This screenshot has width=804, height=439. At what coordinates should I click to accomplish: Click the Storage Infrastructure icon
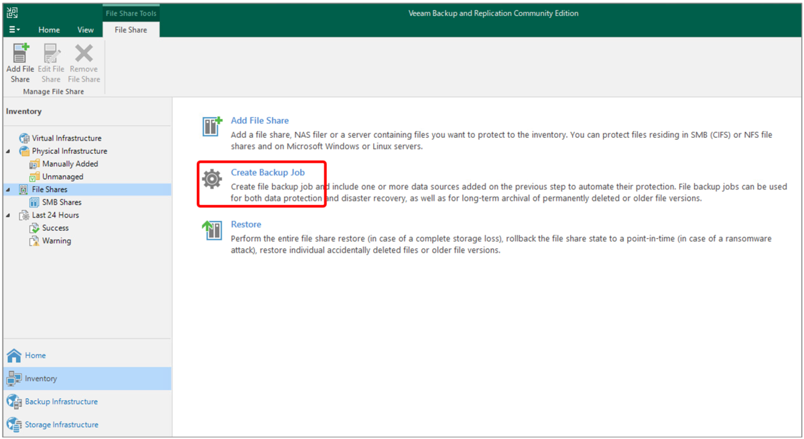pyautogui.click(x=14, y=424)
